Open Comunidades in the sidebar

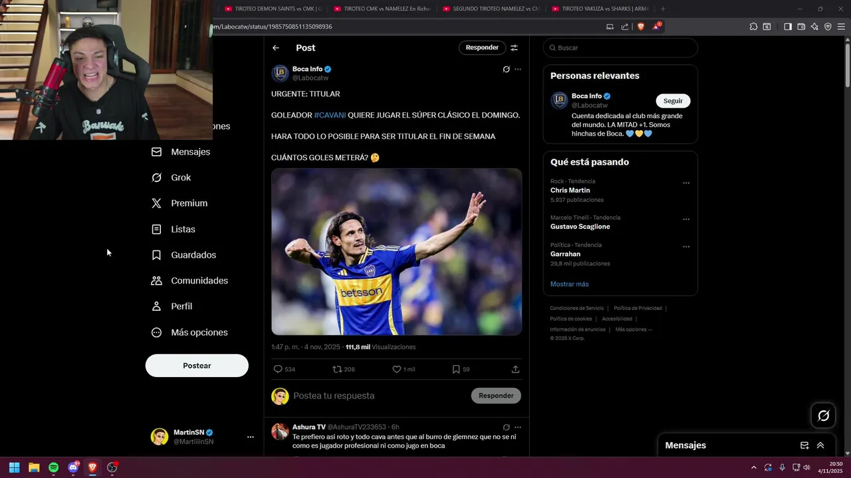pyautogui.click(x=189, y=281)
